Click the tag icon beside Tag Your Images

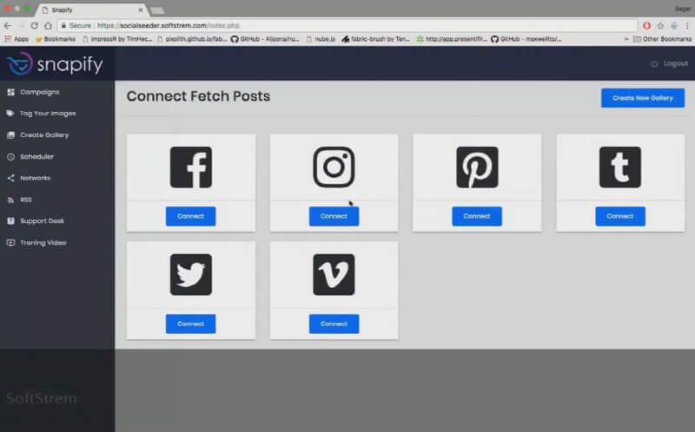click(10, 114)
